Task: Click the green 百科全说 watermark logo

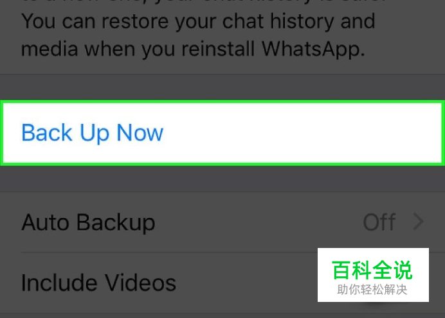Action: (x=372, y=270)
